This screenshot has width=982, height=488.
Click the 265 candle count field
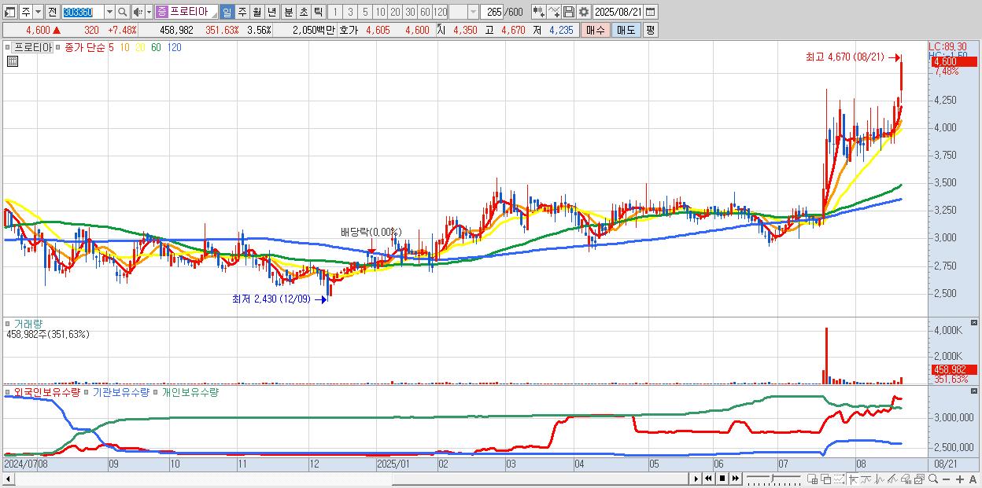(492, 12)
